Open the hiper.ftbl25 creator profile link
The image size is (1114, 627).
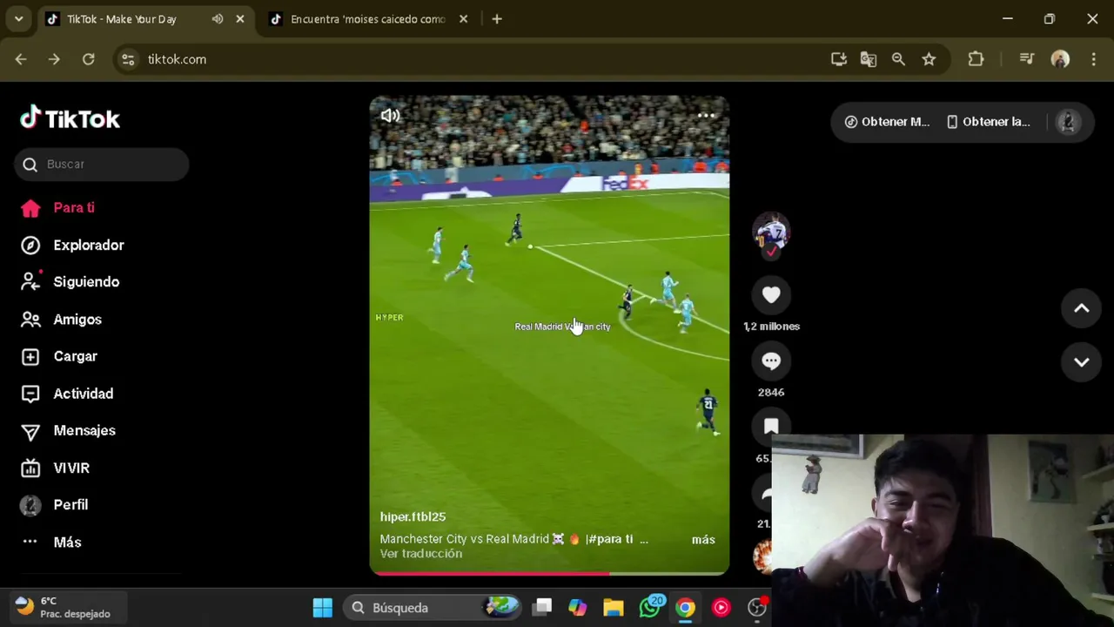coord(413,516)
